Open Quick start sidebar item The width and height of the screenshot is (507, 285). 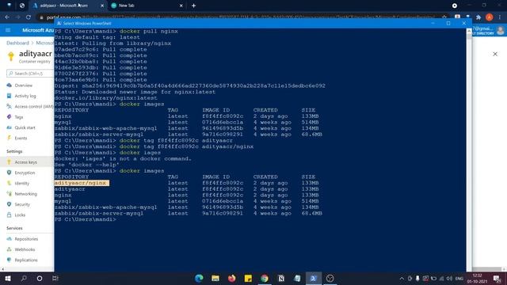point(25,127)
